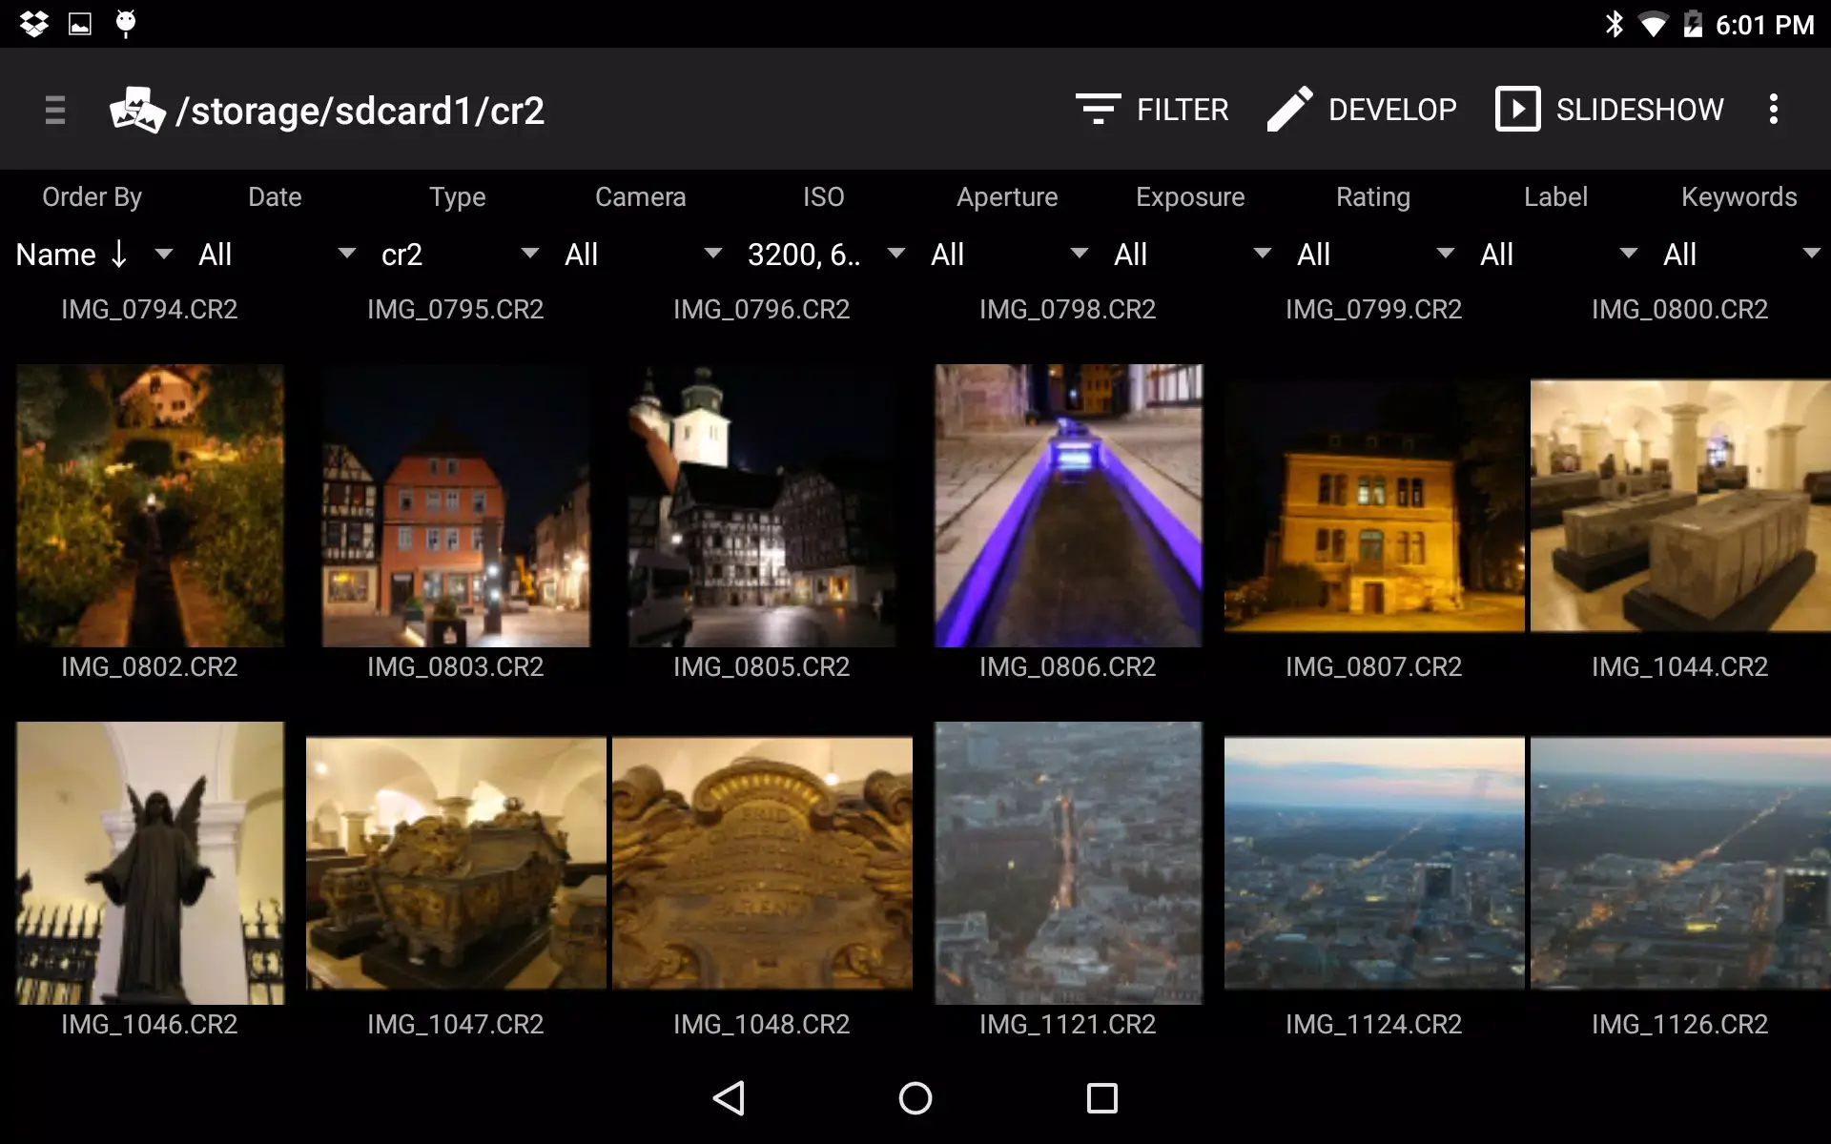1831x1144 pixels.
Task: Open the three-dot overflow menu
Action: pyautogui.click(x=1774, y=109)
